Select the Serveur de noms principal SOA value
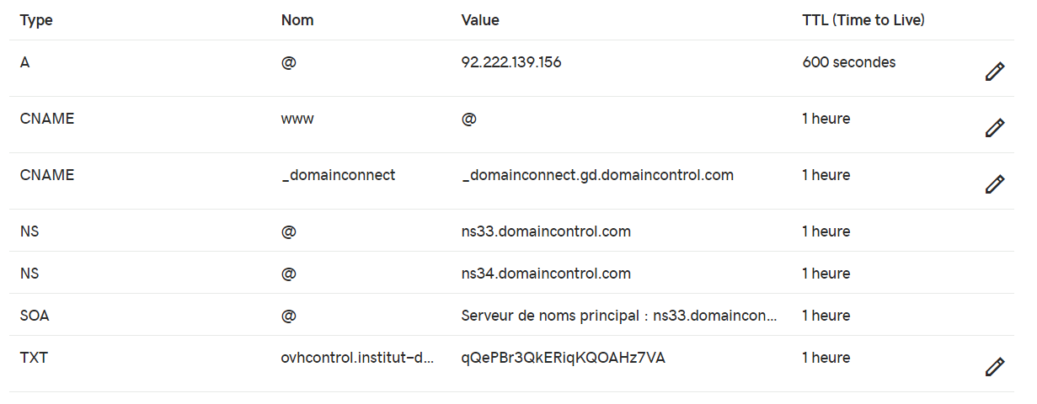 (x=619, y=316)
